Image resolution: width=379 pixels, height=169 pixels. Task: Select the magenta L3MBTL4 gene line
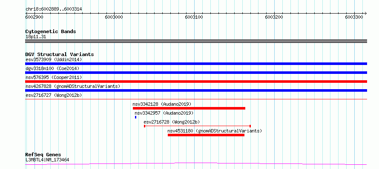pyautogui.click(x=196, y=164)
